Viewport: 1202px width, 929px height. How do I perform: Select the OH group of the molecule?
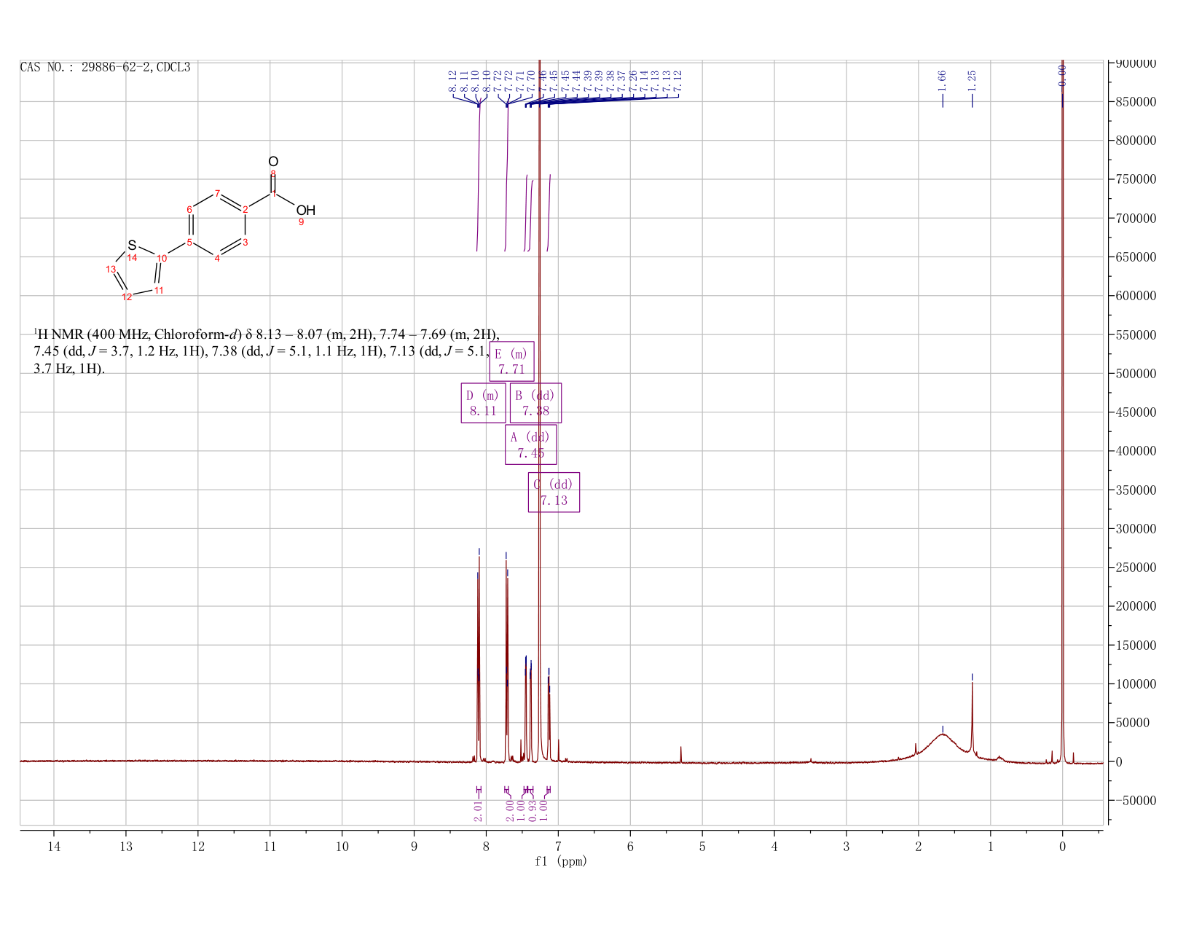click(306, 211)
